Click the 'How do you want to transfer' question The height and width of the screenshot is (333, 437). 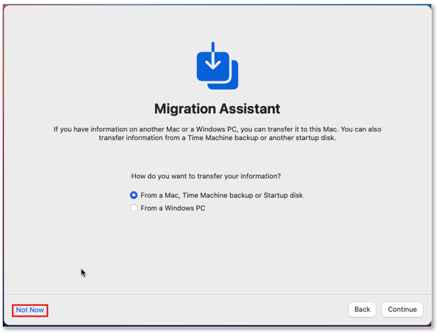pos(206,176)
